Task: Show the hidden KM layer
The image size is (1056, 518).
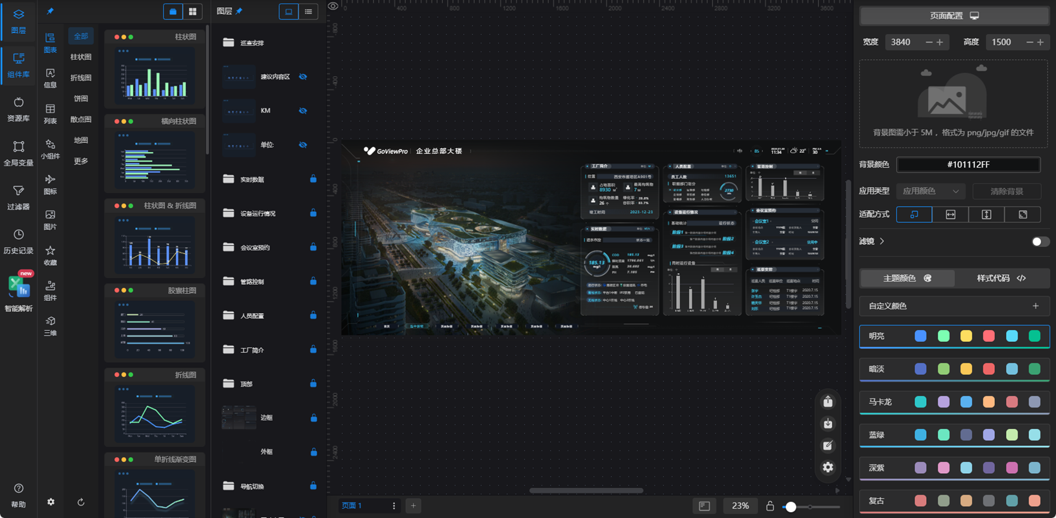Action: pos(303,110)
